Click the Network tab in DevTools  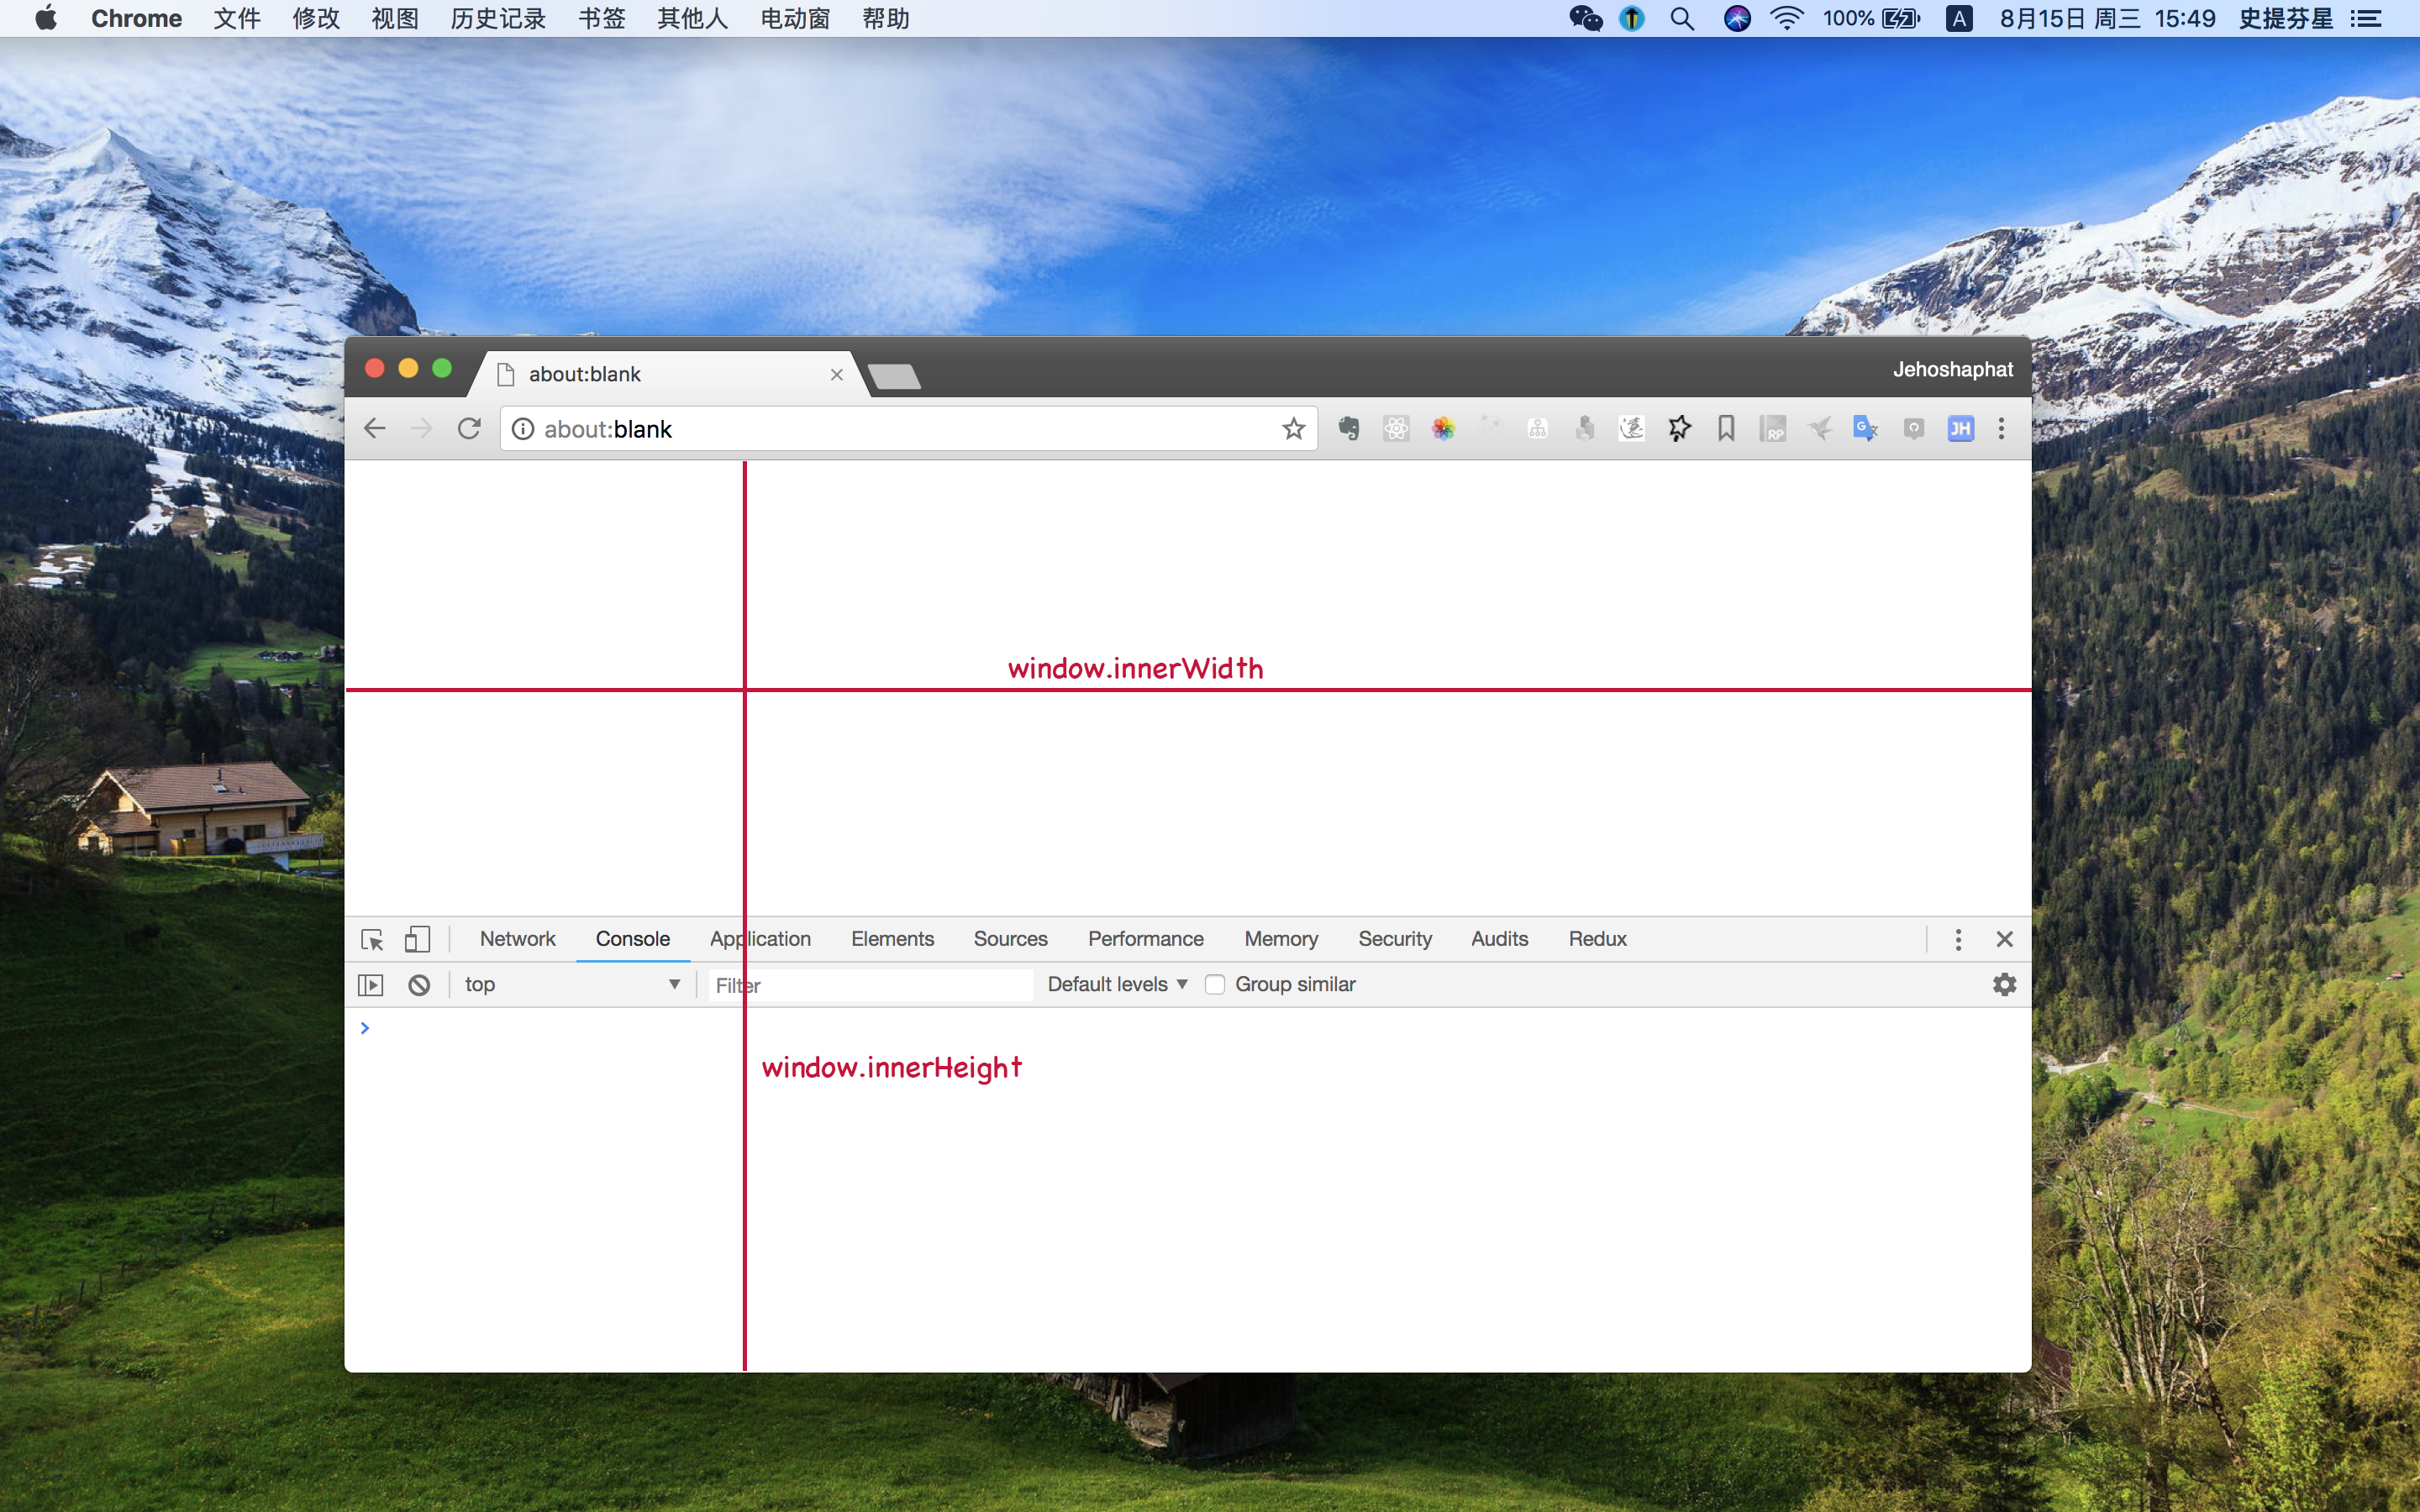518,939
